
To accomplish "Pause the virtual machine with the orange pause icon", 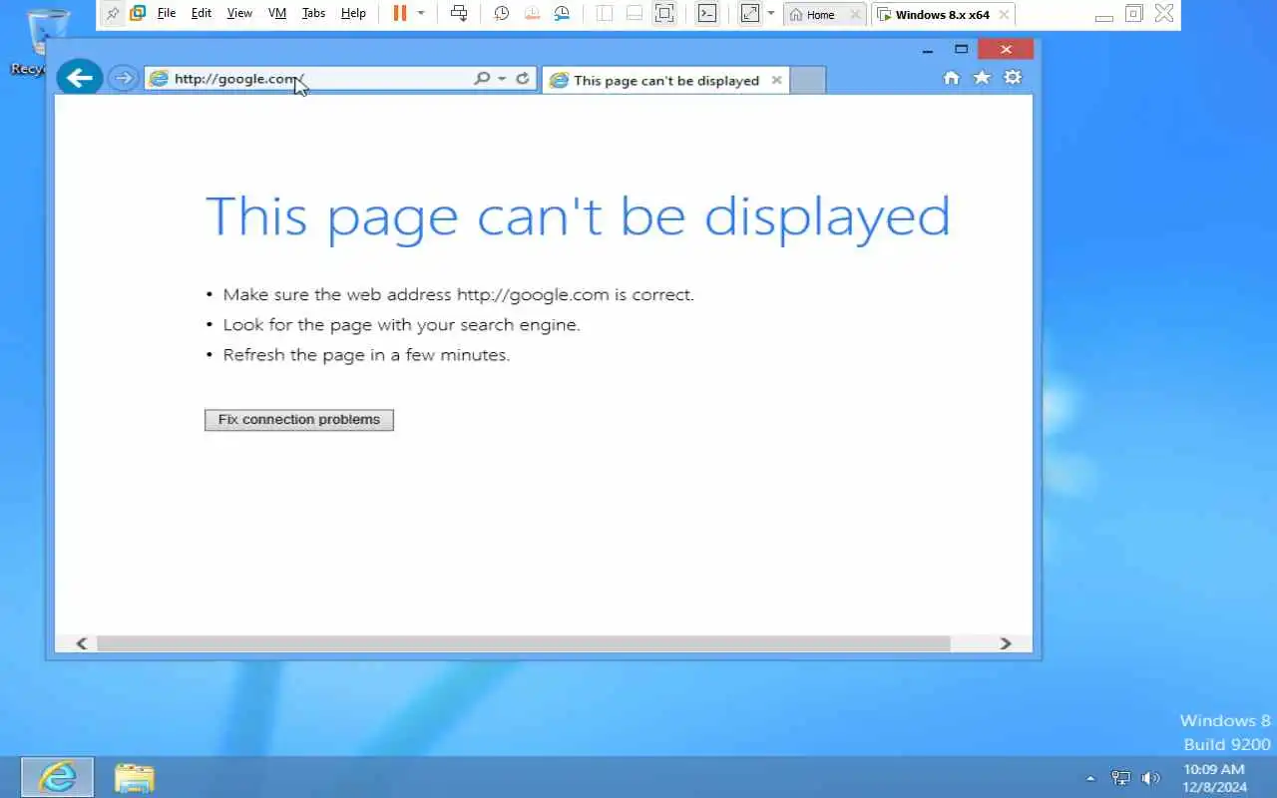I will point(399,13).
